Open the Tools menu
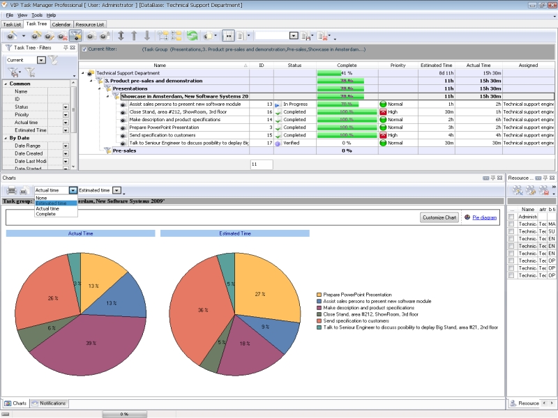Viewport: 558px width, 418px height. (x=37, y=15)
